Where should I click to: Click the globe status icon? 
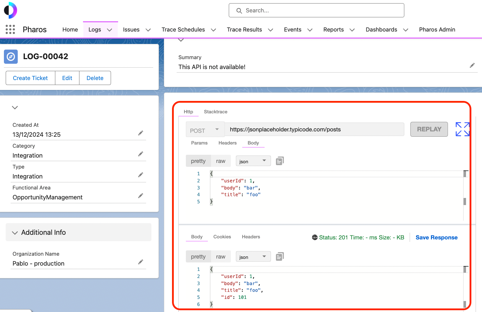pos(315,238)
